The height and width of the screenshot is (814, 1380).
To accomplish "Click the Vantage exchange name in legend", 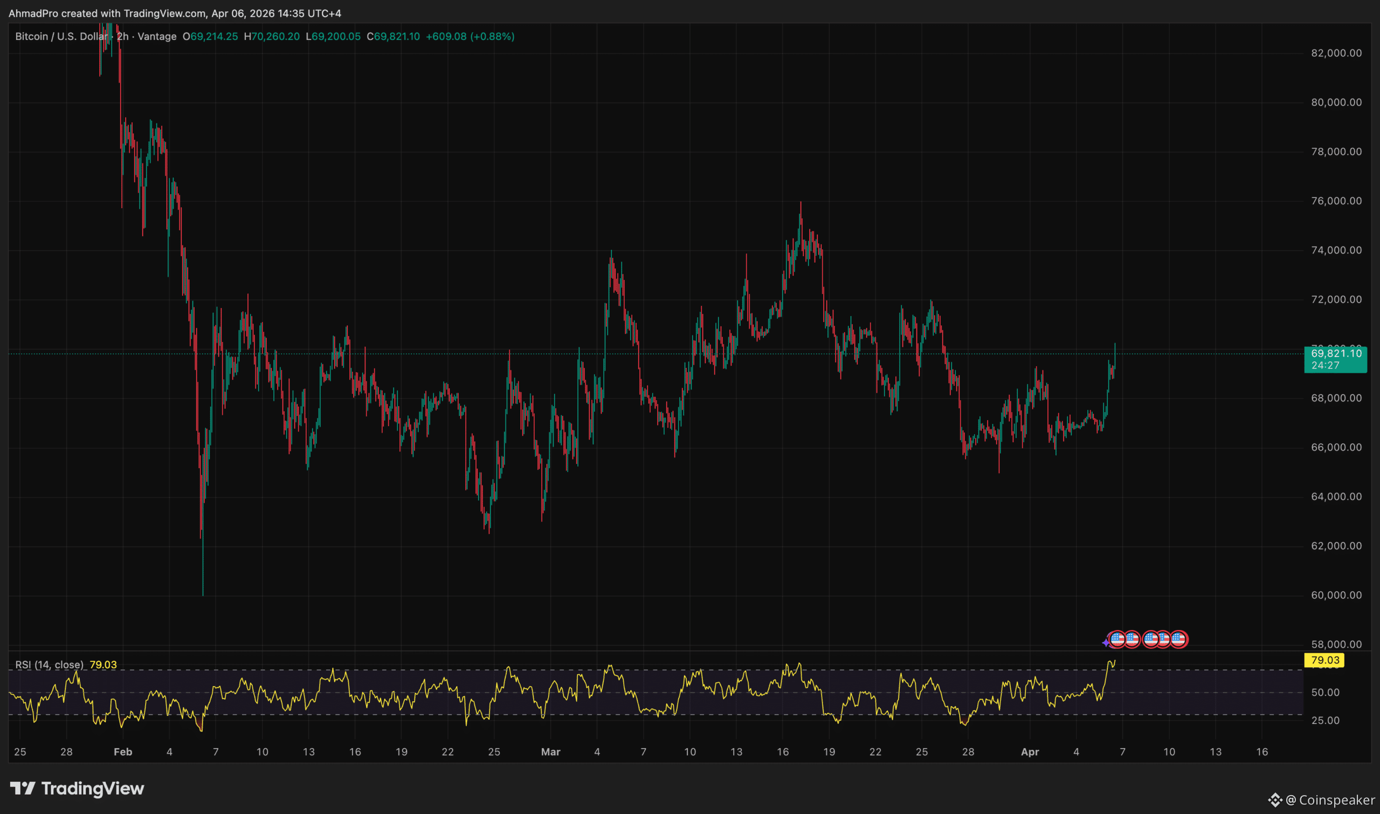I will pos(157,36).
